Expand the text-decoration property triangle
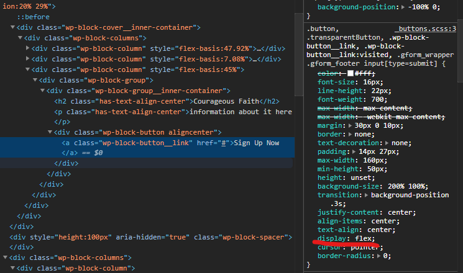 [x=387, y=143]
